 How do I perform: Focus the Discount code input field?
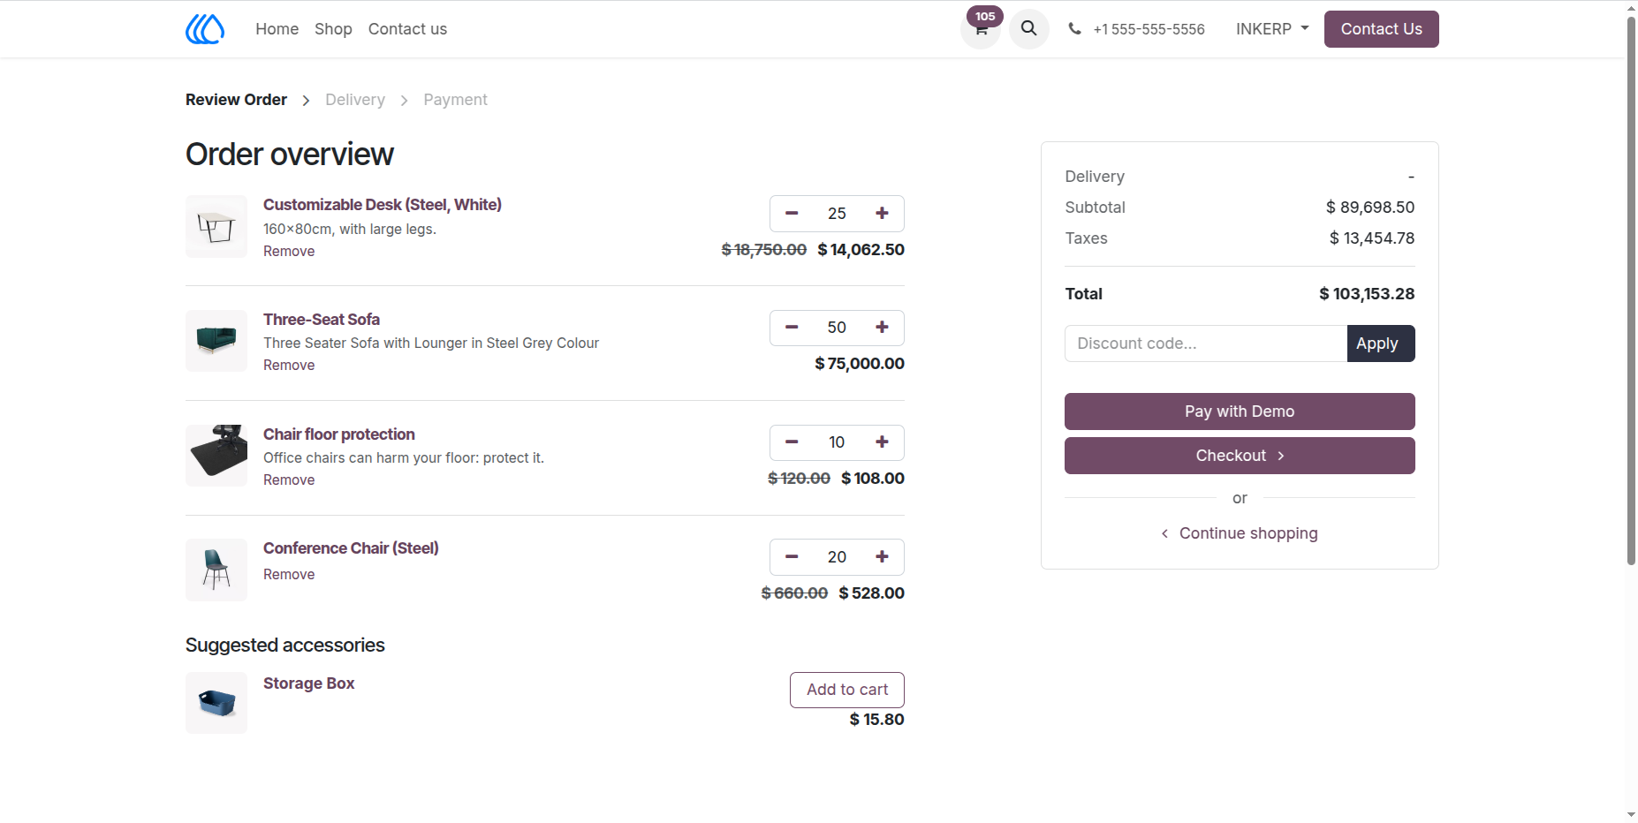click(x=1206, y=344)
